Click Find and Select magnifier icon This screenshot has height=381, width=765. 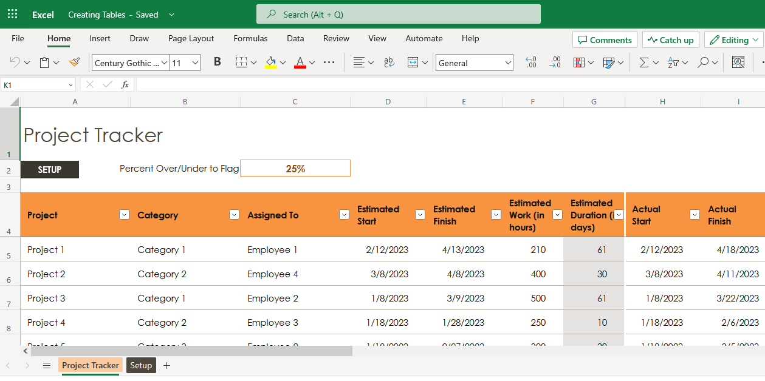pos(703,62)
